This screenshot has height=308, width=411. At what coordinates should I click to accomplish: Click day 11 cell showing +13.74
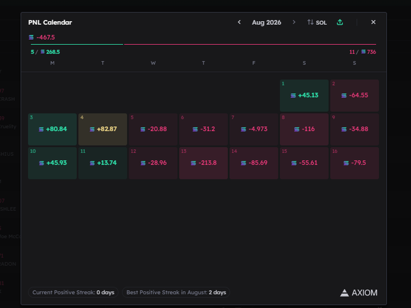tap(103, 163)
